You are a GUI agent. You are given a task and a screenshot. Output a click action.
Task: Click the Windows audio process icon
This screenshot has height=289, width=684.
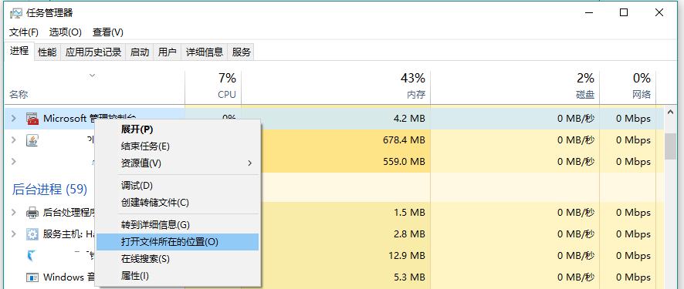tap(32, 277)
